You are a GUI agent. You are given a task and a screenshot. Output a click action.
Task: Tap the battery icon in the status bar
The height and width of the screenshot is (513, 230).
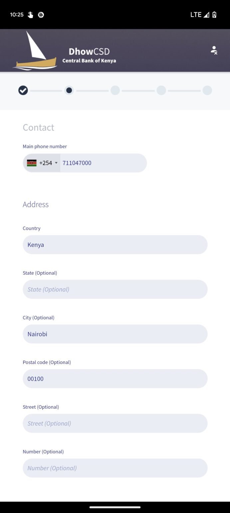coord(214,14)
